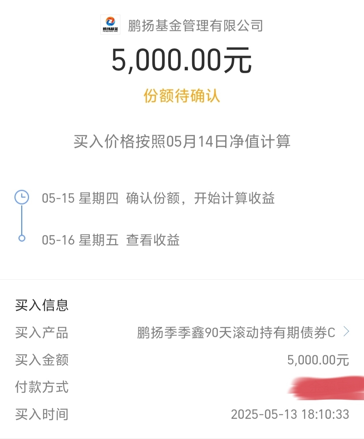The width and height of the screenshot is (364, 439).
Task: Click the 买入时间 row label
Action: point(42,414)
